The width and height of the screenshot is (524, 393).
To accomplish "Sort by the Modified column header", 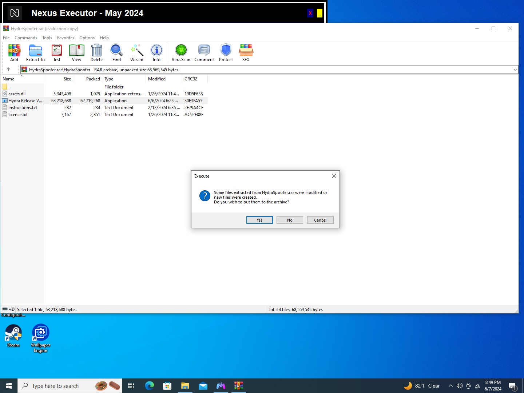I will [164, 79].
